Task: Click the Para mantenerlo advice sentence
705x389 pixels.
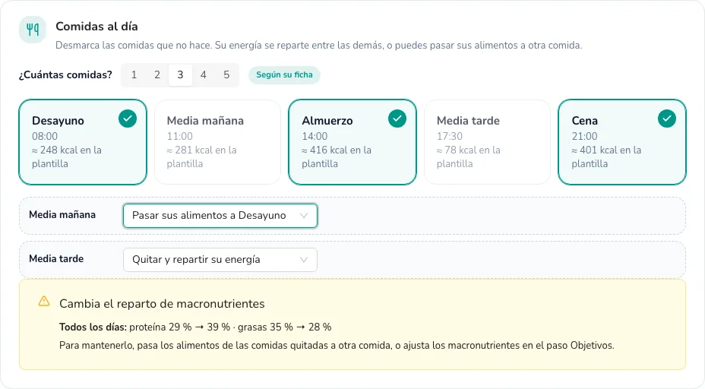Action: click(337, 346)
